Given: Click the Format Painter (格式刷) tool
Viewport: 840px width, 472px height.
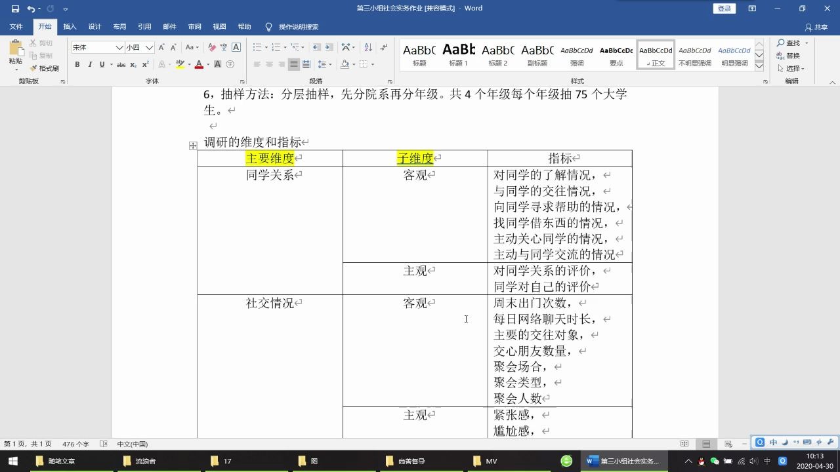Looking at the screenshot, I should point(44,68).
